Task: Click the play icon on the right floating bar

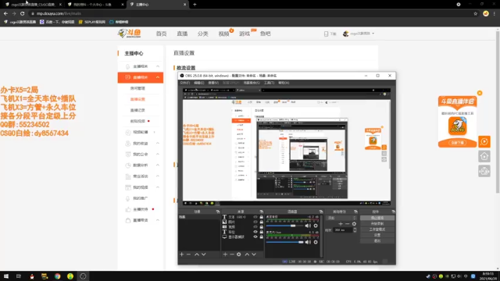Action: (x=484, y=141)
